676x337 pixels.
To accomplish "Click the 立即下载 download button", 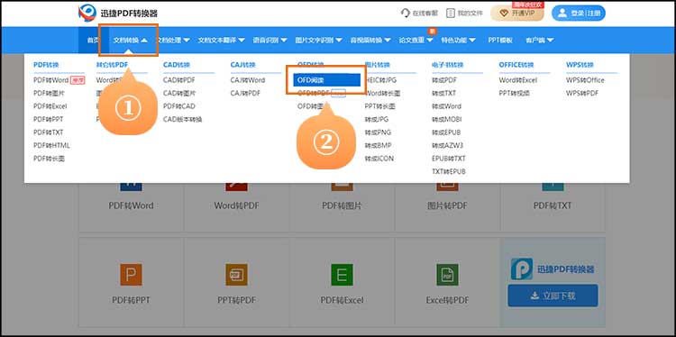I will point(553,296).
